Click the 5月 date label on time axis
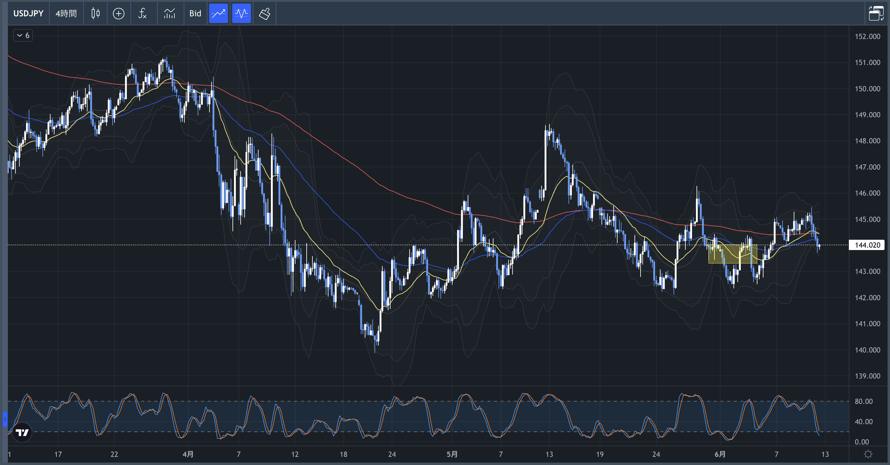890x465 pixels. point(452,454)
